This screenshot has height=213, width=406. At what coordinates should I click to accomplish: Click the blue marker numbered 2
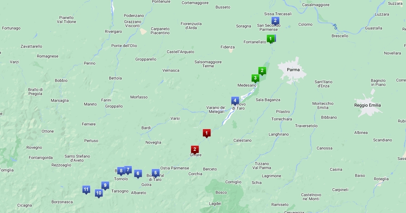(x=275, y=21)
